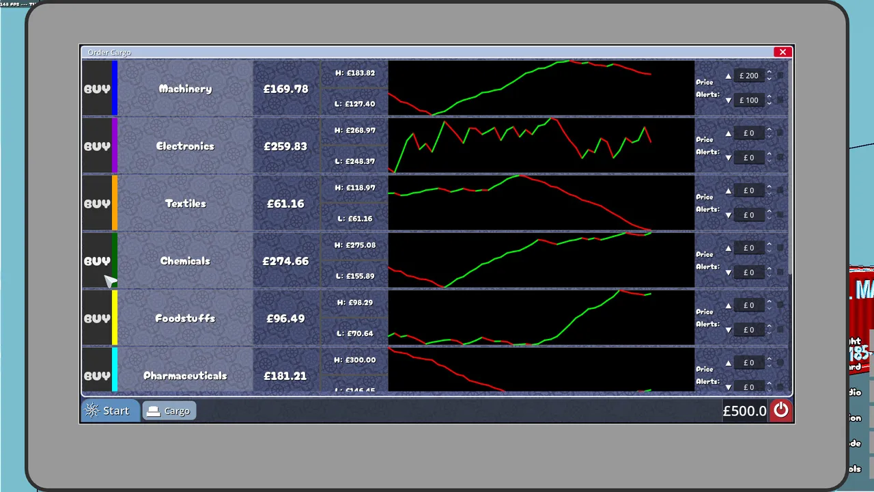
Task: Buy Electronics cargo
Action: click(97, 146)
